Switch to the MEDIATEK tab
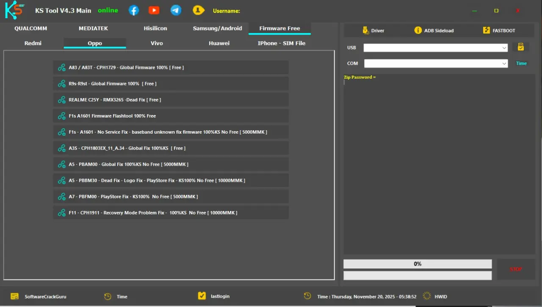Viewport: 542px width, 307px height. coord(93,28)
